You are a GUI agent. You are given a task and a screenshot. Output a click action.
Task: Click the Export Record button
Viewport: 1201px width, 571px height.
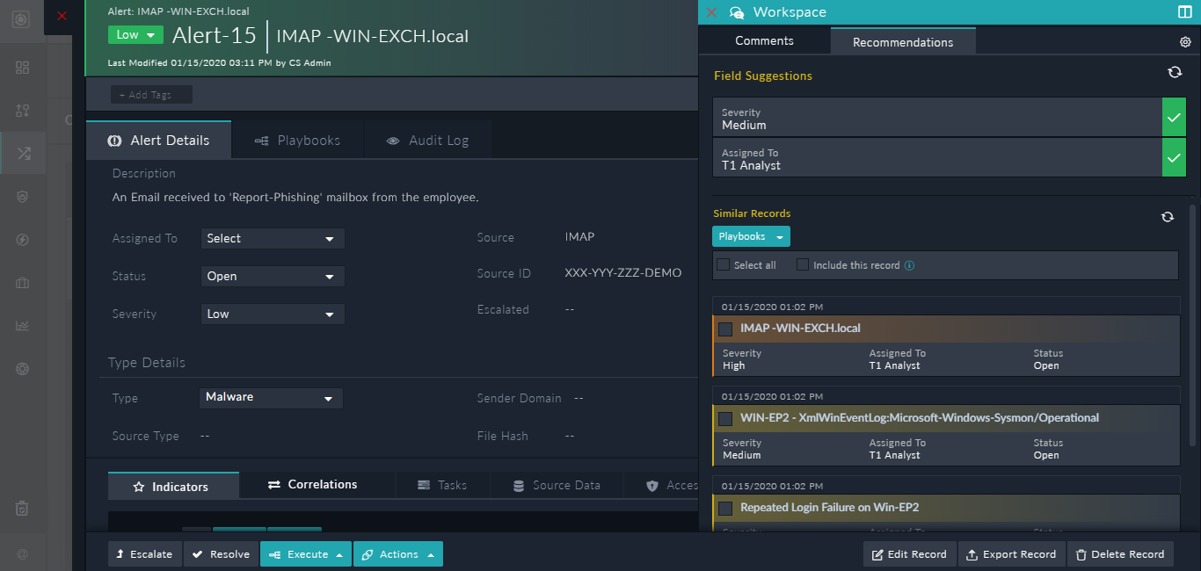[x=1011, y=554]
